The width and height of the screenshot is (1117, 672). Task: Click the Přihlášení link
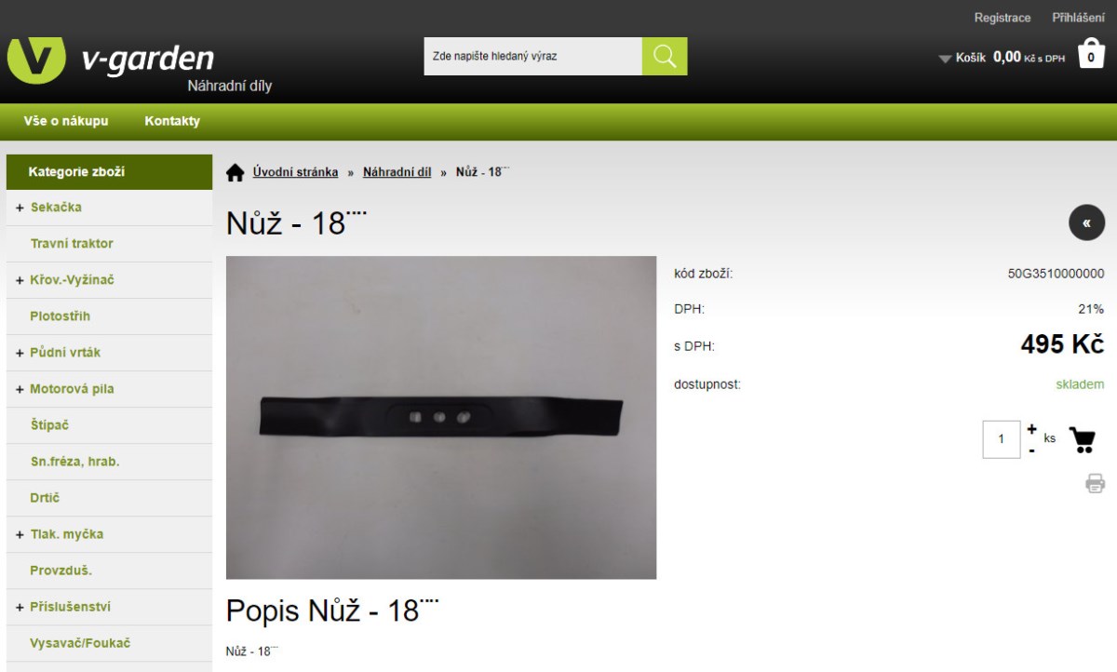click(x=1078, y=18)
